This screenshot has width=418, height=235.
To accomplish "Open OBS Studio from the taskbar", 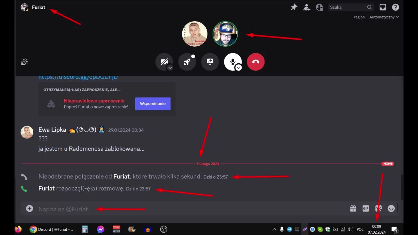I will pos(164,229).
